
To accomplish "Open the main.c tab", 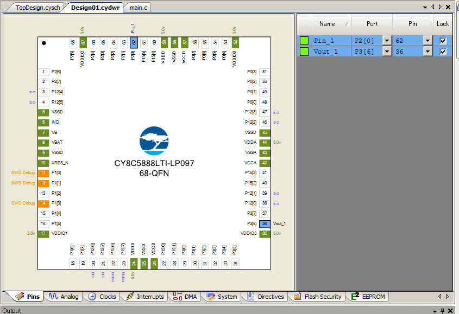I will 138,8.
